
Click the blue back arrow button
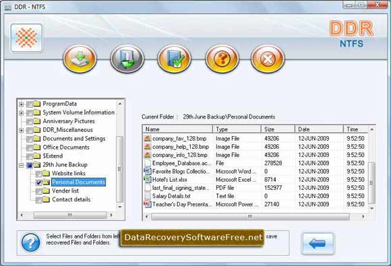click(318, 243)
